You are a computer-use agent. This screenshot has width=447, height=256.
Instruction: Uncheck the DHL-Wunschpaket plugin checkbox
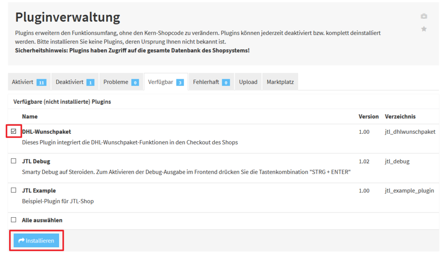[x=14, y=131]
